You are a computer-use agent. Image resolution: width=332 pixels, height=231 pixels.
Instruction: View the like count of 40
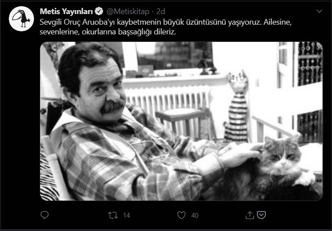[x=195, y=216]
